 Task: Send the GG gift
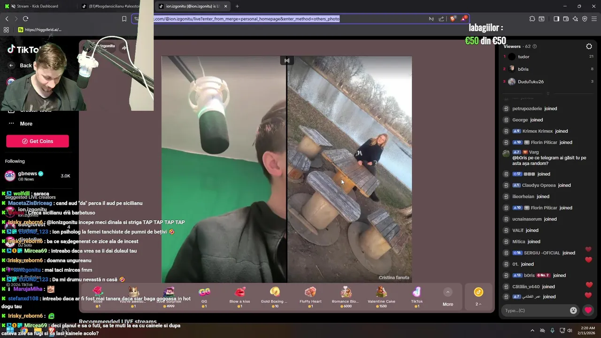pos(204,297)
